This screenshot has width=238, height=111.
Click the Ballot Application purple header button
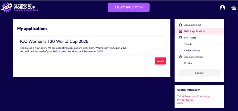129,7
